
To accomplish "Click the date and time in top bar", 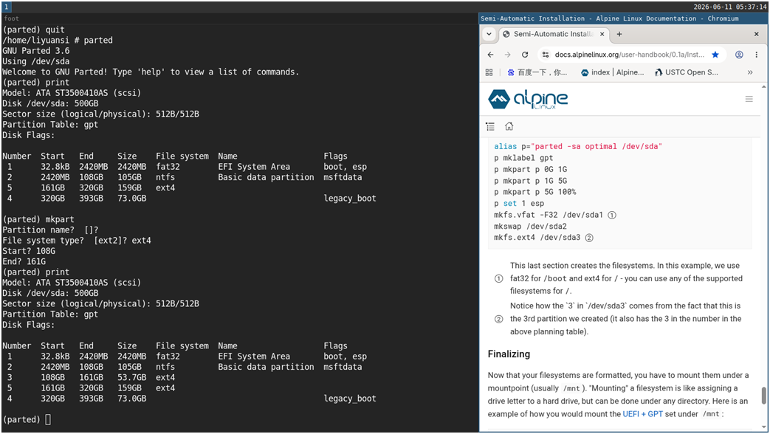I will 729,7.
